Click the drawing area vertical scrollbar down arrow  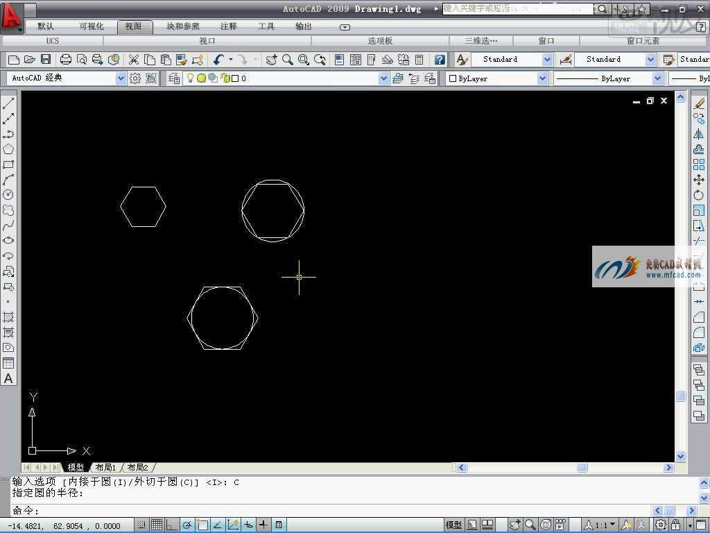click(681, 456)
